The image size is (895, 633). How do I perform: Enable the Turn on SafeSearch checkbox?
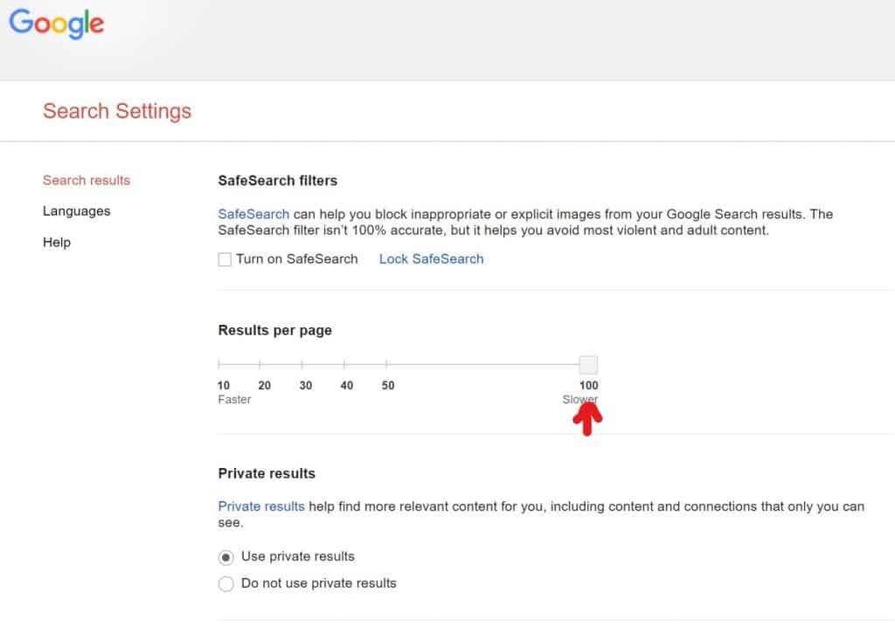[225, 259]
